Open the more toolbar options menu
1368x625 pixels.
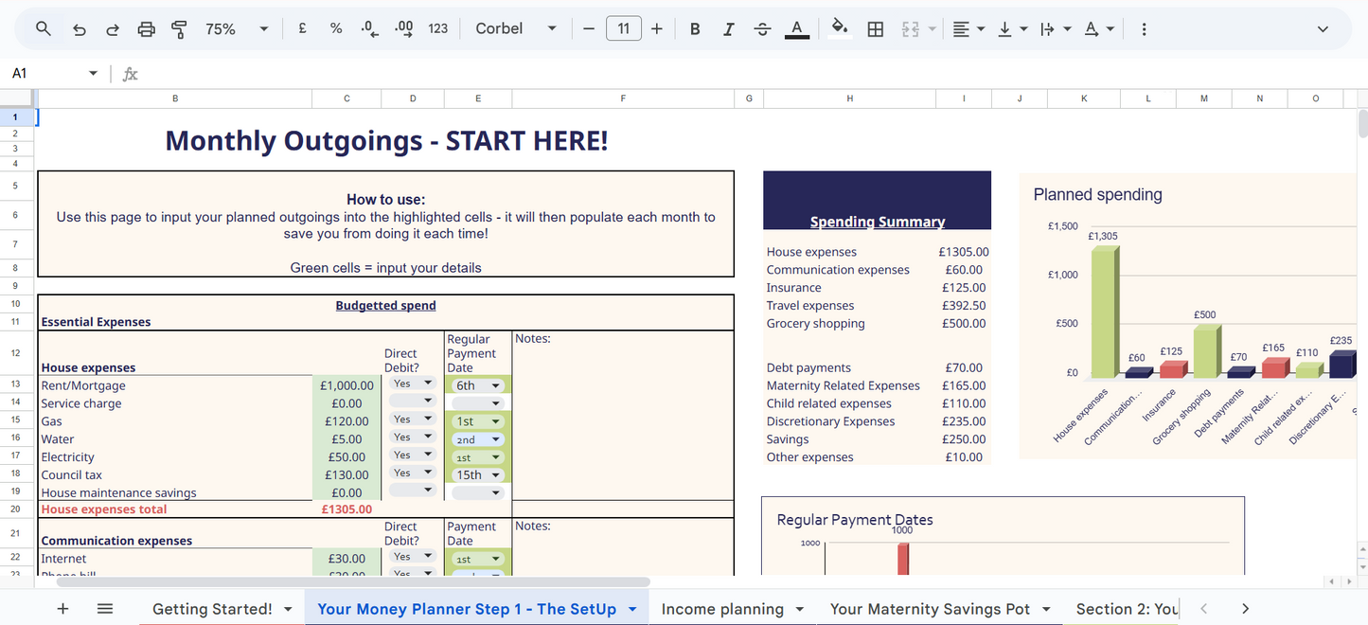[x=1144, y=29]
